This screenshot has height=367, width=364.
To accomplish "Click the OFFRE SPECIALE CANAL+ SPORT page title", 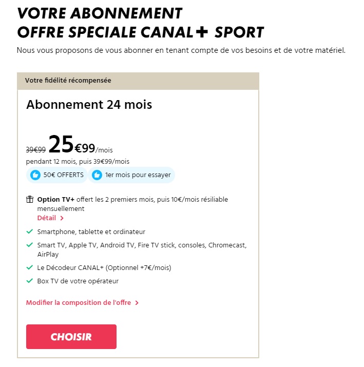I will tap(140, 32).
